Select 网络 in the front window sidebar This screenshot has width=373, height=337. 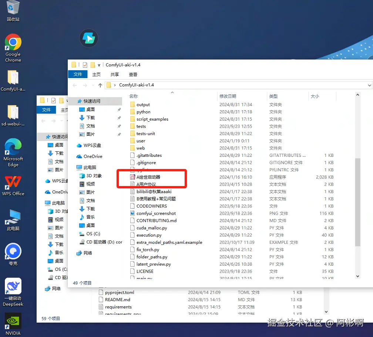pyautogui.click(x=84, y=253)
